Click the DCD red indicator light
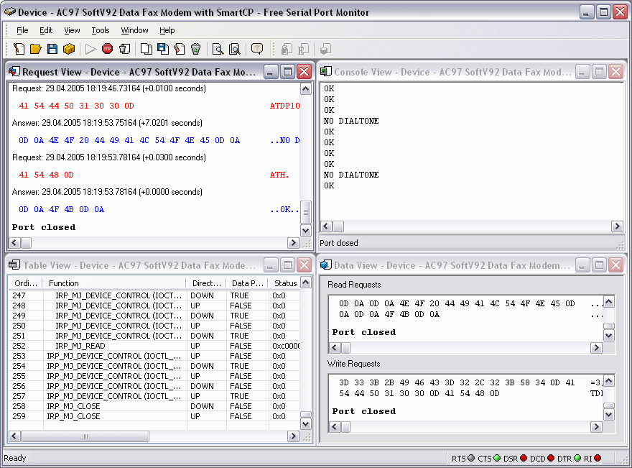The height and width of the screenshot is (468, 632). tap(551, 458)
